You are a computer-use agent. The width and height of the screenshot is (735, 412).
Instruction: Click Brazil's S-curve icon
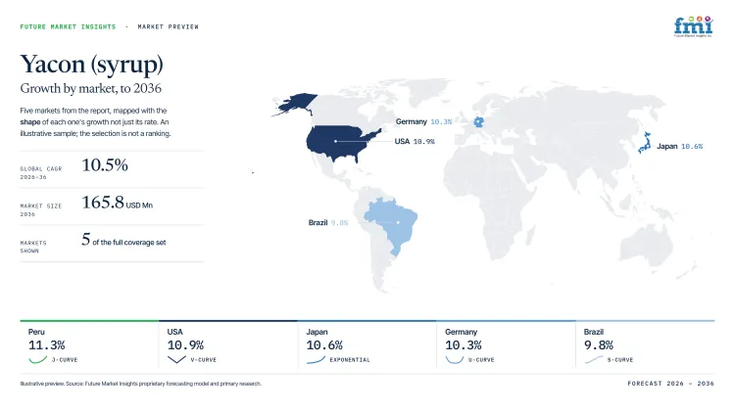pyautogui.click(x=594, y=359)
